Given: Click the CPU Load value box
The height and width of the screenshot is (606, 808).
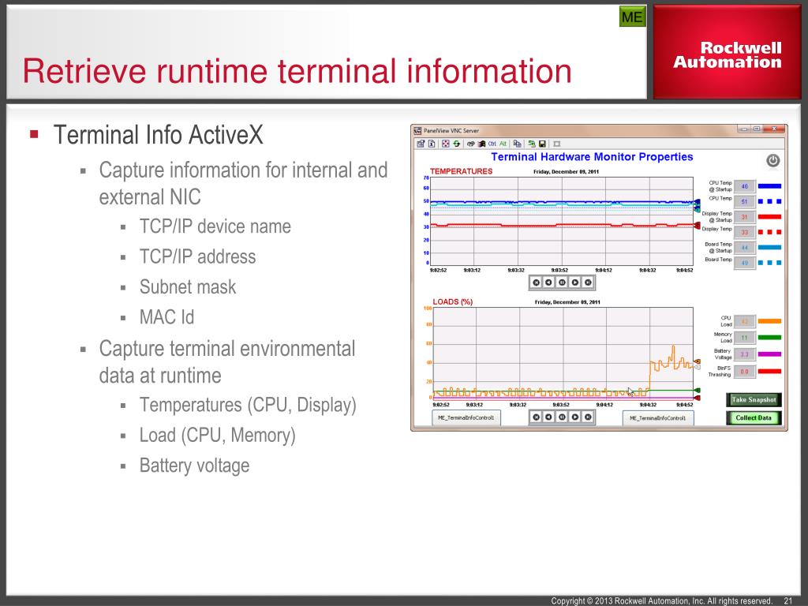Looking at the screenshot, I should click(x=745, y=322).
